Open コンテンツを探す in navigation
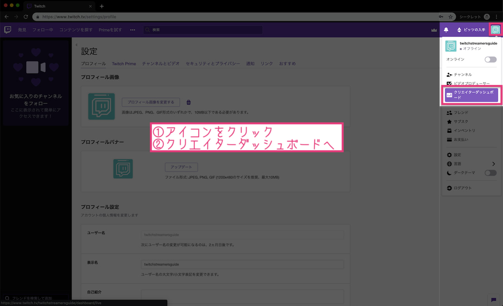Screen dimensions: 503x306 pos(76,30)
